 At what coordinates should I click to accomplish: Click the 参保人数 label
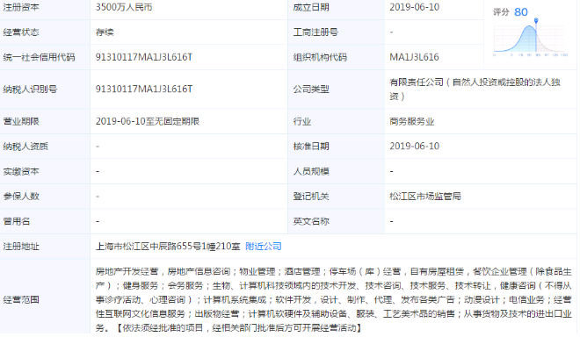point(21,197)
